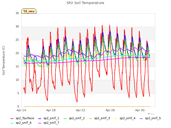Image resolution: width=171 pixels, height=128 pixels.
Task: Click the 0 y-axis tick label
Action: pyautogui.click(x=18, y=106)
